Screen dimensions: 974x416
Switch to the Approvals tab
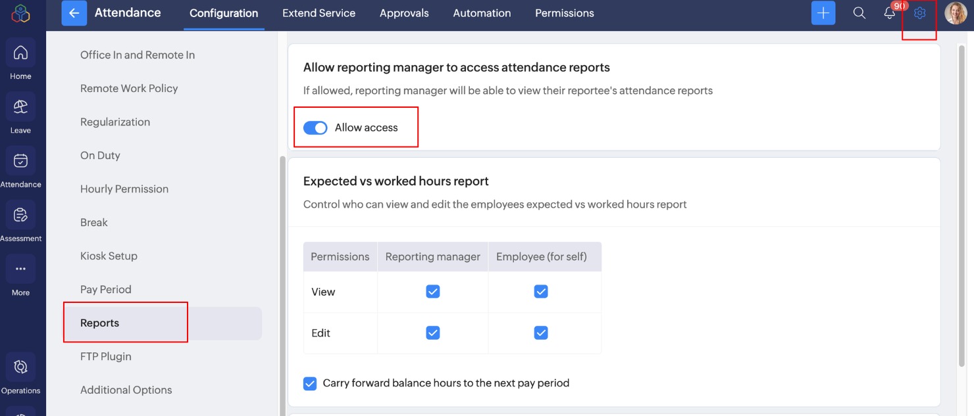click(x=404, y=13)
